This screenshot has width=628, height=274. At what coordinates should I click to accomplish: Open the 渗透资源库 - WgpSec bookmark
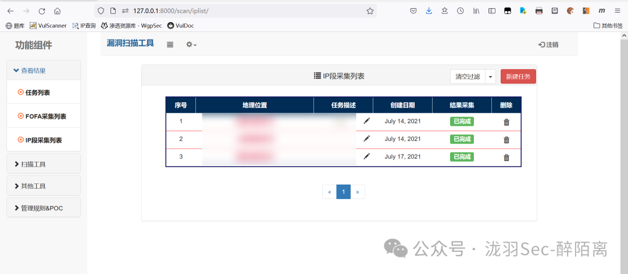pos(131,26)
